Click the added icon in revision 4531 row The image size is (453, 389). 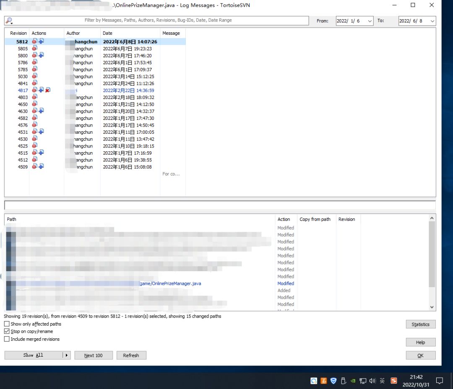pos(41,131)
